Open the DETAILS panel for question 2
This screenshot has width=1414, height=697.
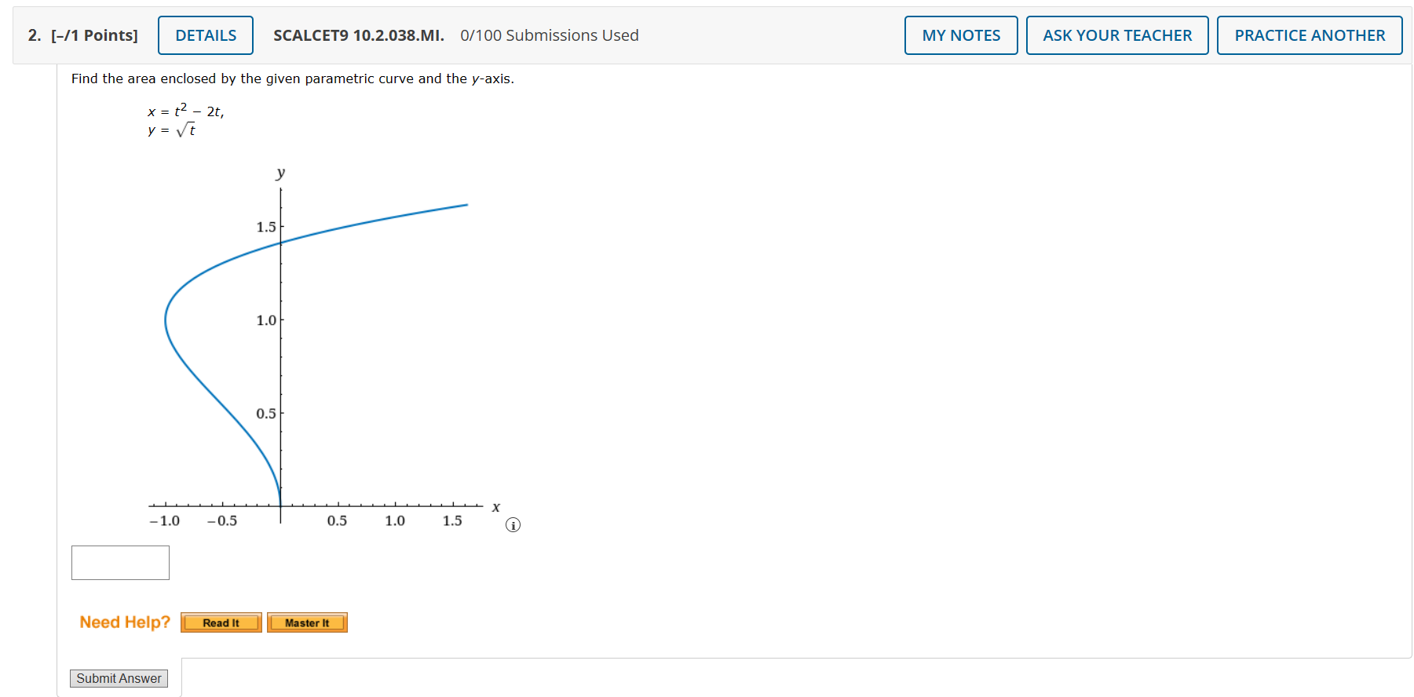pos(205,35)
